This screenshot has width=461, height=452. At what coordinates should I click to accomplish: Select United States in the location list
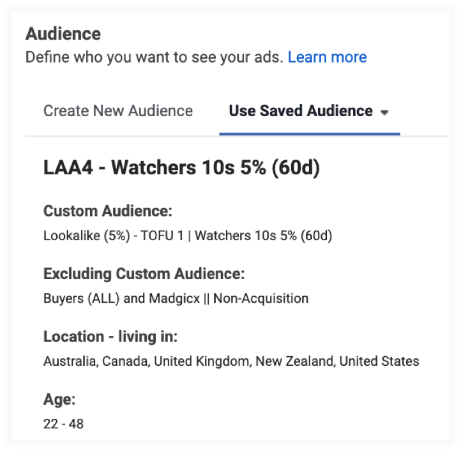[x=379, y=361]
